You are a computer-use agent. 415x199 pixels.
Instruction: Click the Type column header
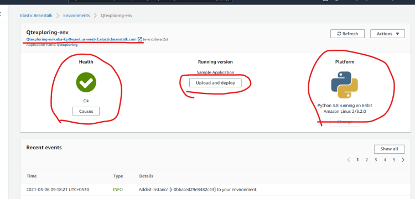coord(118,176)
